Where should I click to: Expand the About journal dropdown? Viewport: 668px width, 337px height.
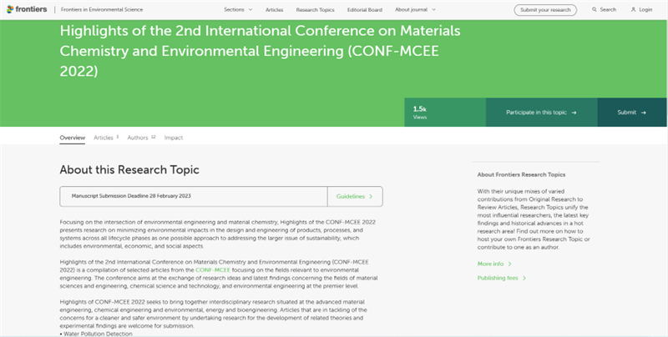coord(415,9)
